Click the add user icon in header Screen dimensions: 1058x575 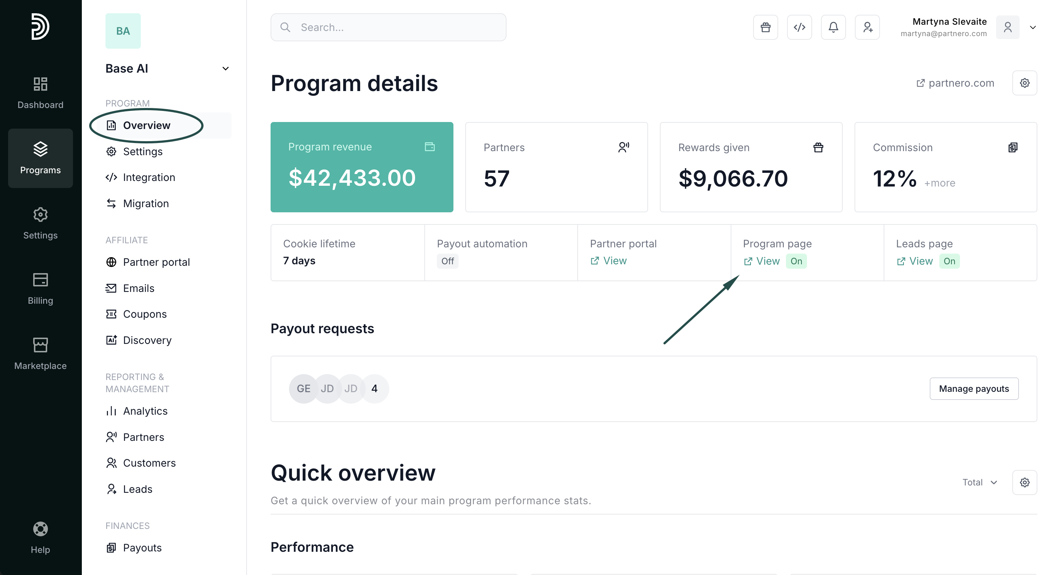click(x=867, y=27)
